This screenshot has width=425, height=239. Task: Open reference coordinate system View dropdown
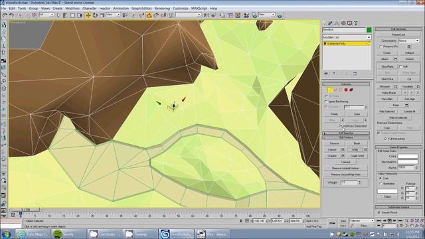(113, 15)
